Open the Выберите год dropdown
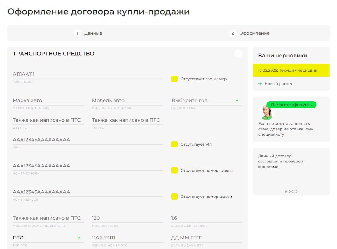 click(x=206, y=101)
